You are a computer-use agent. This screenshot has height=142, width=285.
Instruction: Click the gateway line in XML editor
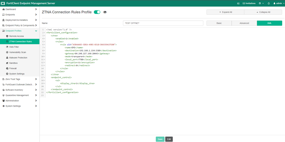(87, 54)
